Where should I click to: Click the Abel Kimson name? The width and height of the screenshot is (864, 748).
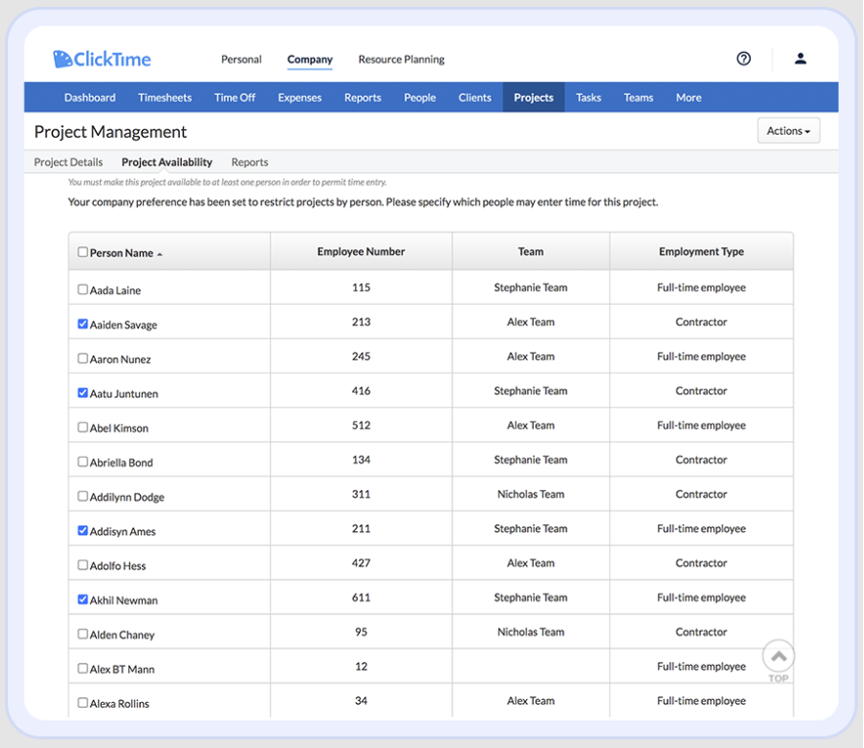click(119, 429)
